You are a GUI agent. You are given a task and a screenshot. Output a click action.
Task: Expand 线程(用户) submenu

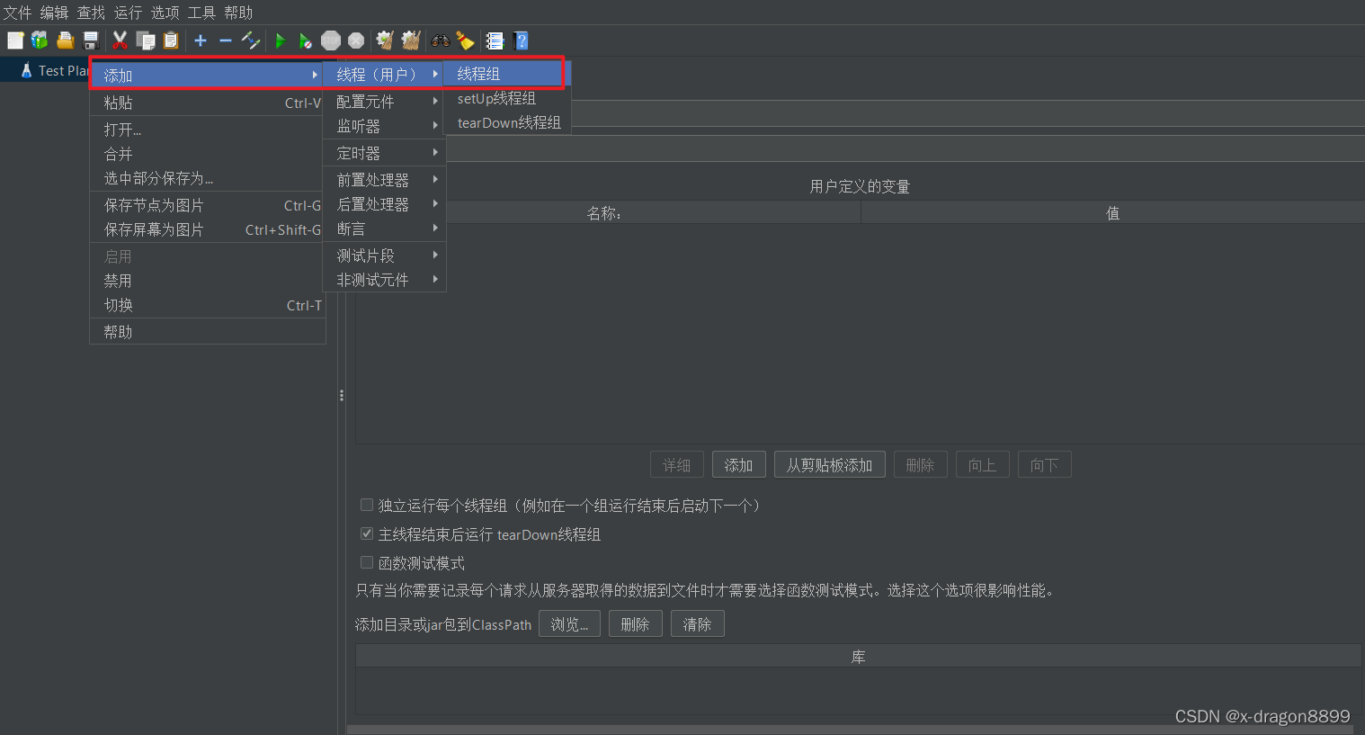pos(383,74)
